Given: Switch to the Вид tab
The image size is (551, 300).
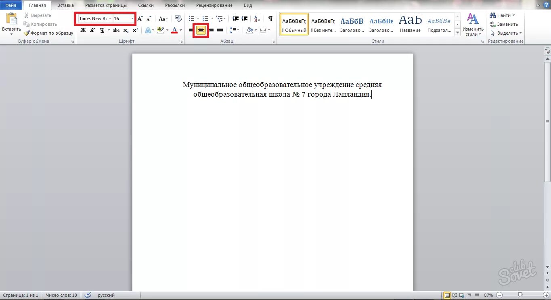Looking at the screenshot, I should coord(248,5).
